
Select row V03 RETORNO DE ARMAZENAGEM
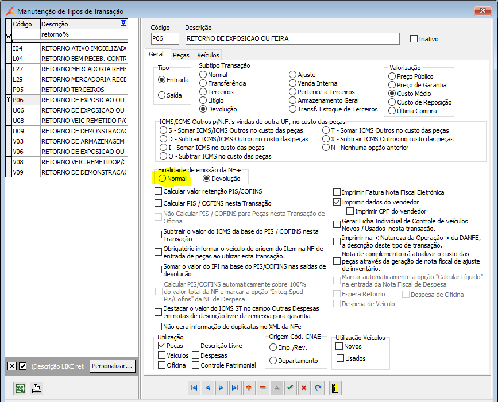67,141
